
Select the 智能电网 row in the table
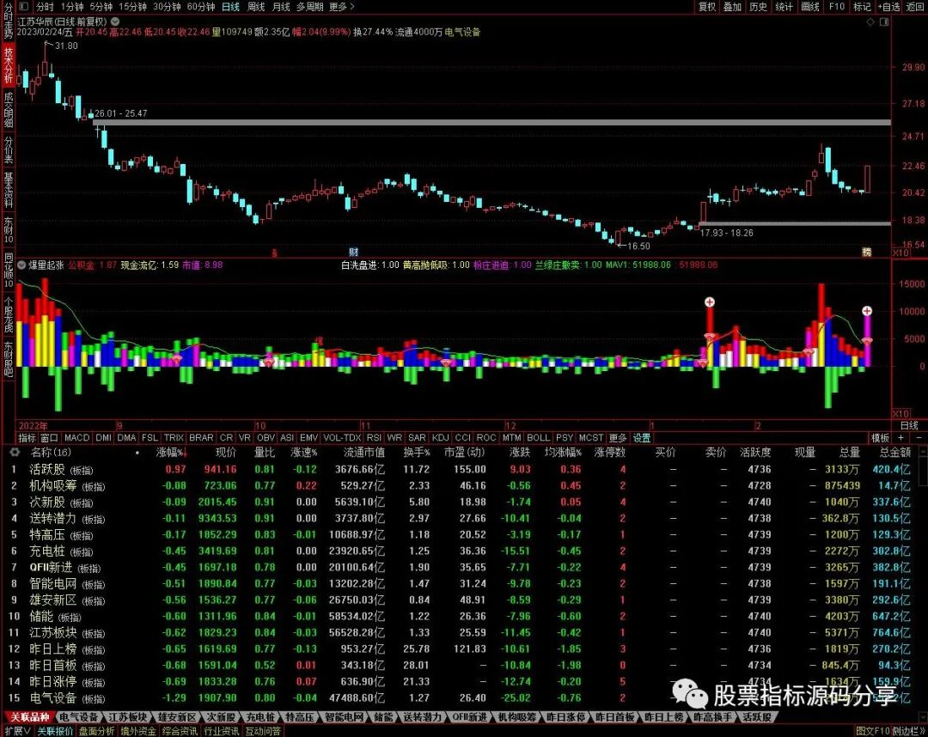click(461, 584)
